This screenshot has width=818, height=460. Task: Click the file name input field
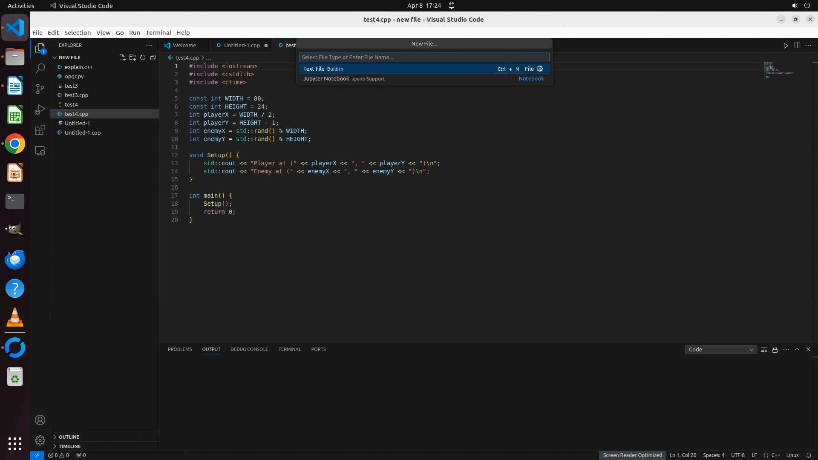coord(424,57)
